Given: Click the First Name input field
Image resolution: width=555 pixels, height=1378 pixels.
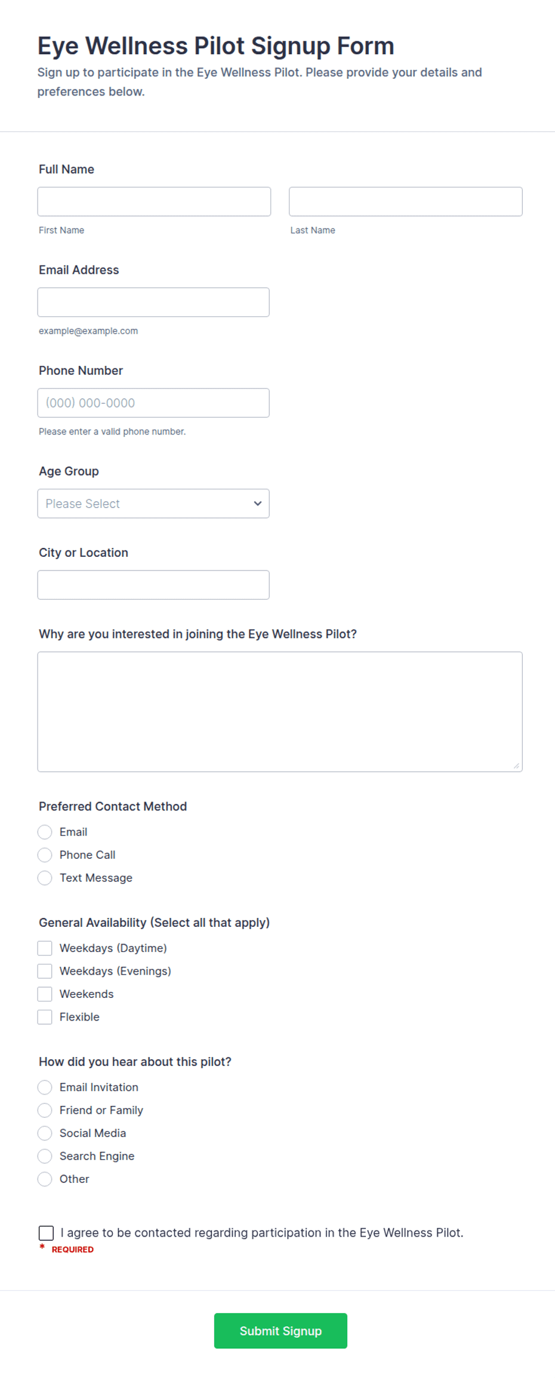Looking at the screenshot, I should pyautogui.click(x=154, y=202).
